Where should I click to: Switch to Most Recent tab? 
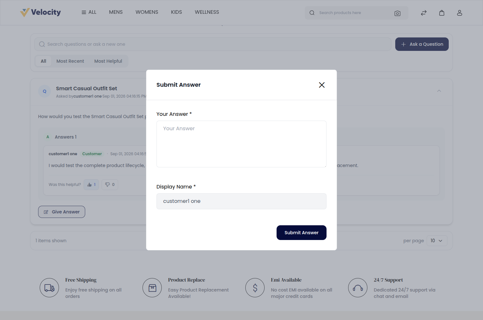(70, 61)
